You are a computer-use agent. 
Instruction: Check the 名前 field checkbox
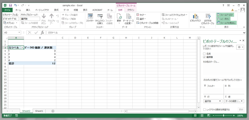tap(204, 54)
